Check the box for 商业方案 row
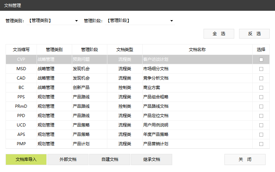The width and height of the screenshot is (275, 172). point(261,88)
